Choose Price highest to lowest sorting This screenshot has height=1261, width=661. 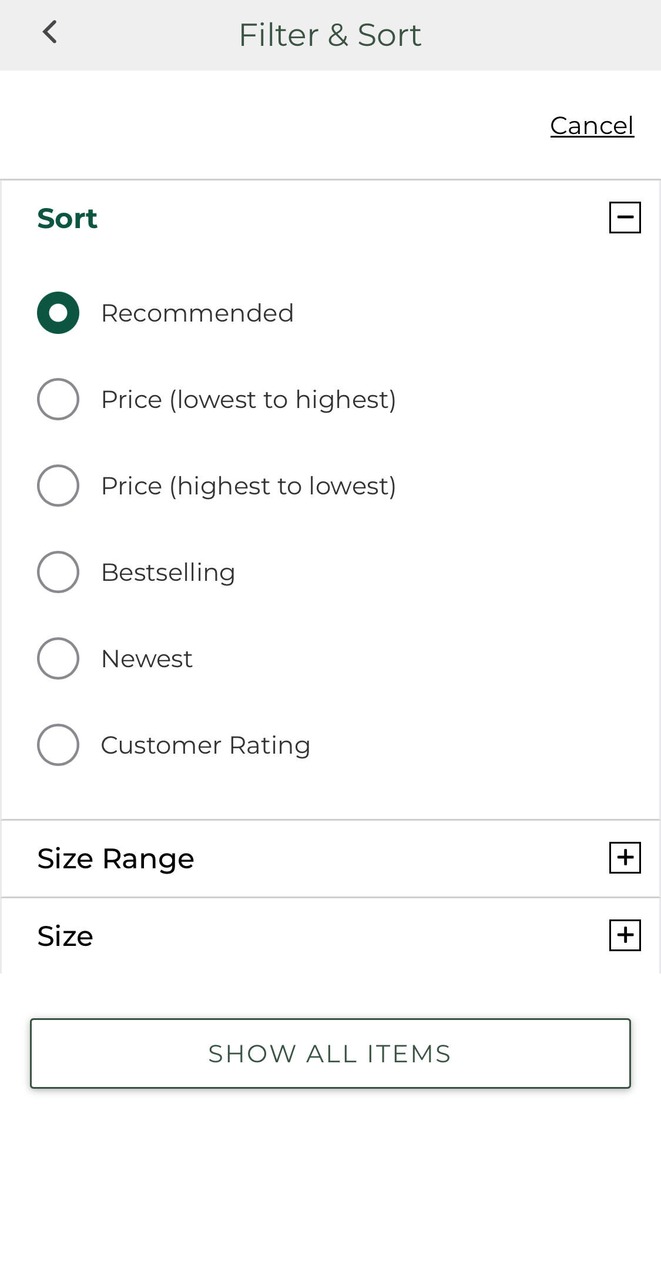click(x=58, y=486)
